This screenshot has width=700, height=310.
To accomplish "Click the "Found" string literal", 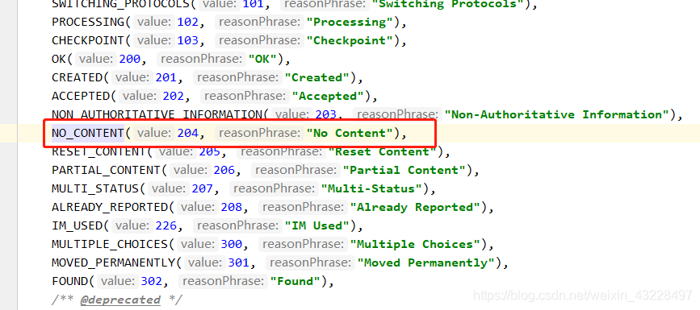I will (x=295, y=282).
